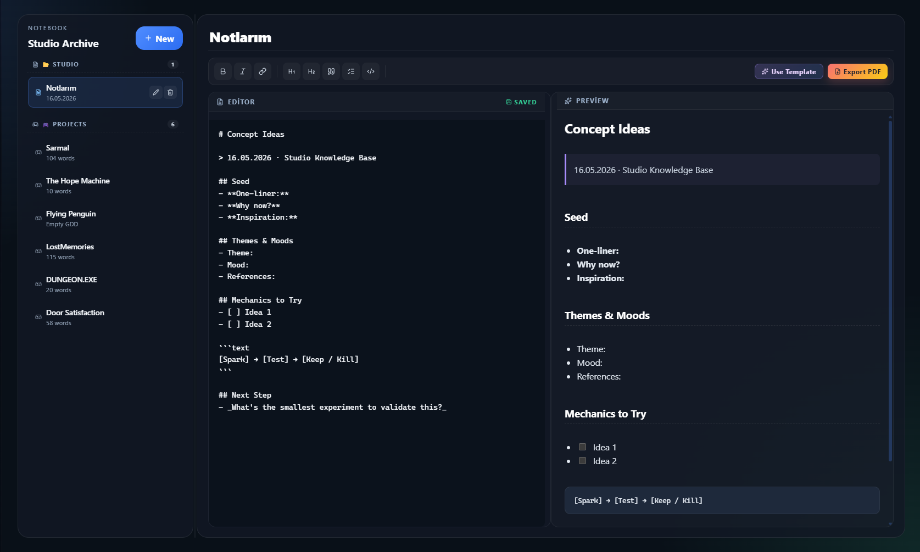
Task: Click the "Notlarım" page title
Action: (241, 37)
